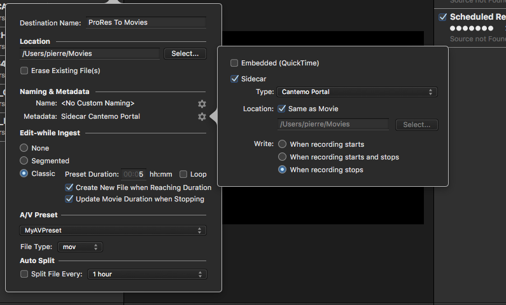This screenshot has width=506, height=305.
Task: Click the Location path field /Users/pierre/Movies
Action: click(90, 54)
